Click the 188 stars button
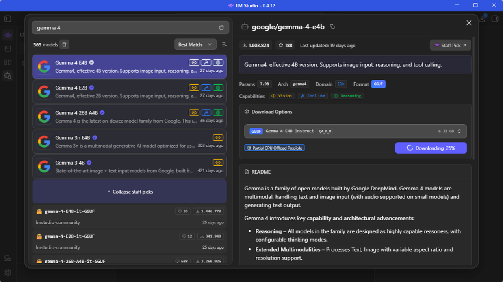The width and height of the screenshot is (503, 282). pyautogui.click(x=286, y=45)
